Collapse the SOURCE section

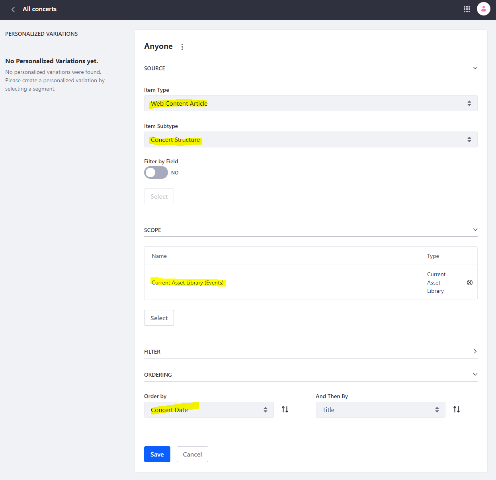[x=310, y=68]
